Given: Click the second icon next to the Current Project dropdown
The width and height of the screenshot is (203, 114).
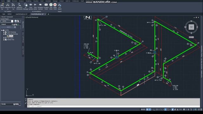Looking at the screenshot, I should pos(18,21).
